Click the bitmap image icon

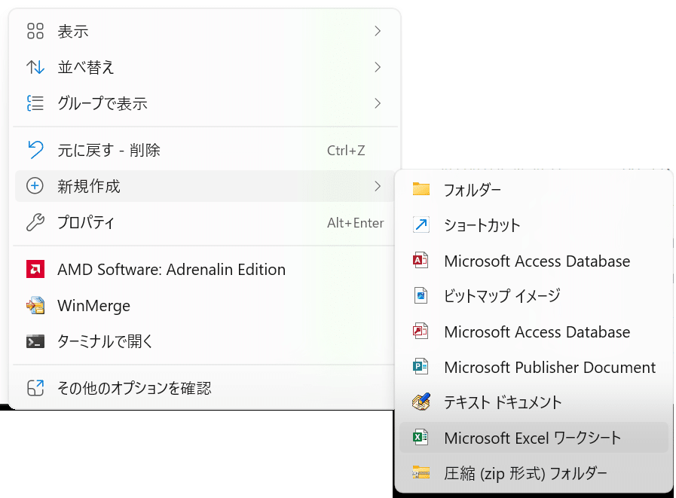[x=421, y=296]
